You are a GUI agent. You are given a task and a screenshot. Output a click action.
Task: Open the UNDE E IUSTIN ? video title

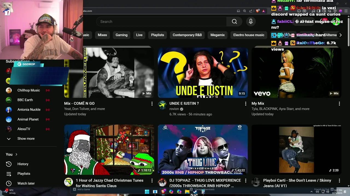[184, 103]
